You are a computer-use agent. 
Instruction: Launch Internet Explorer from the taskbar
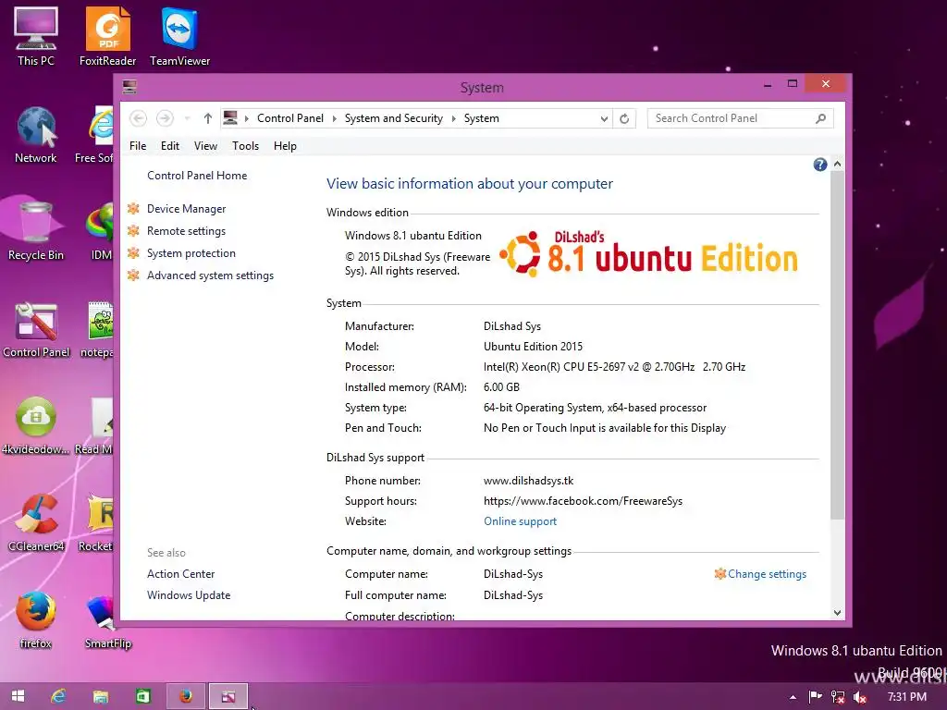click(58, 696)
